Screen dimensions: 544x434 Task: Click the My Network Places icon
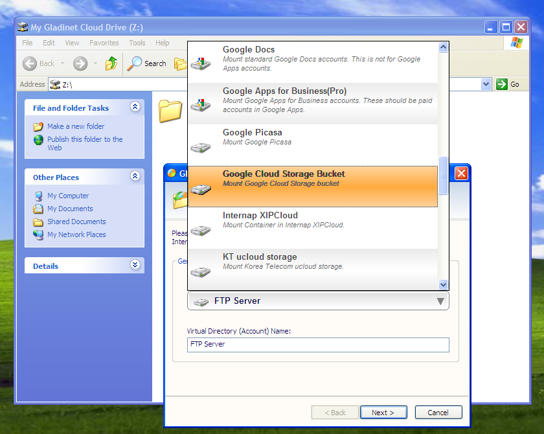(38, 235)
